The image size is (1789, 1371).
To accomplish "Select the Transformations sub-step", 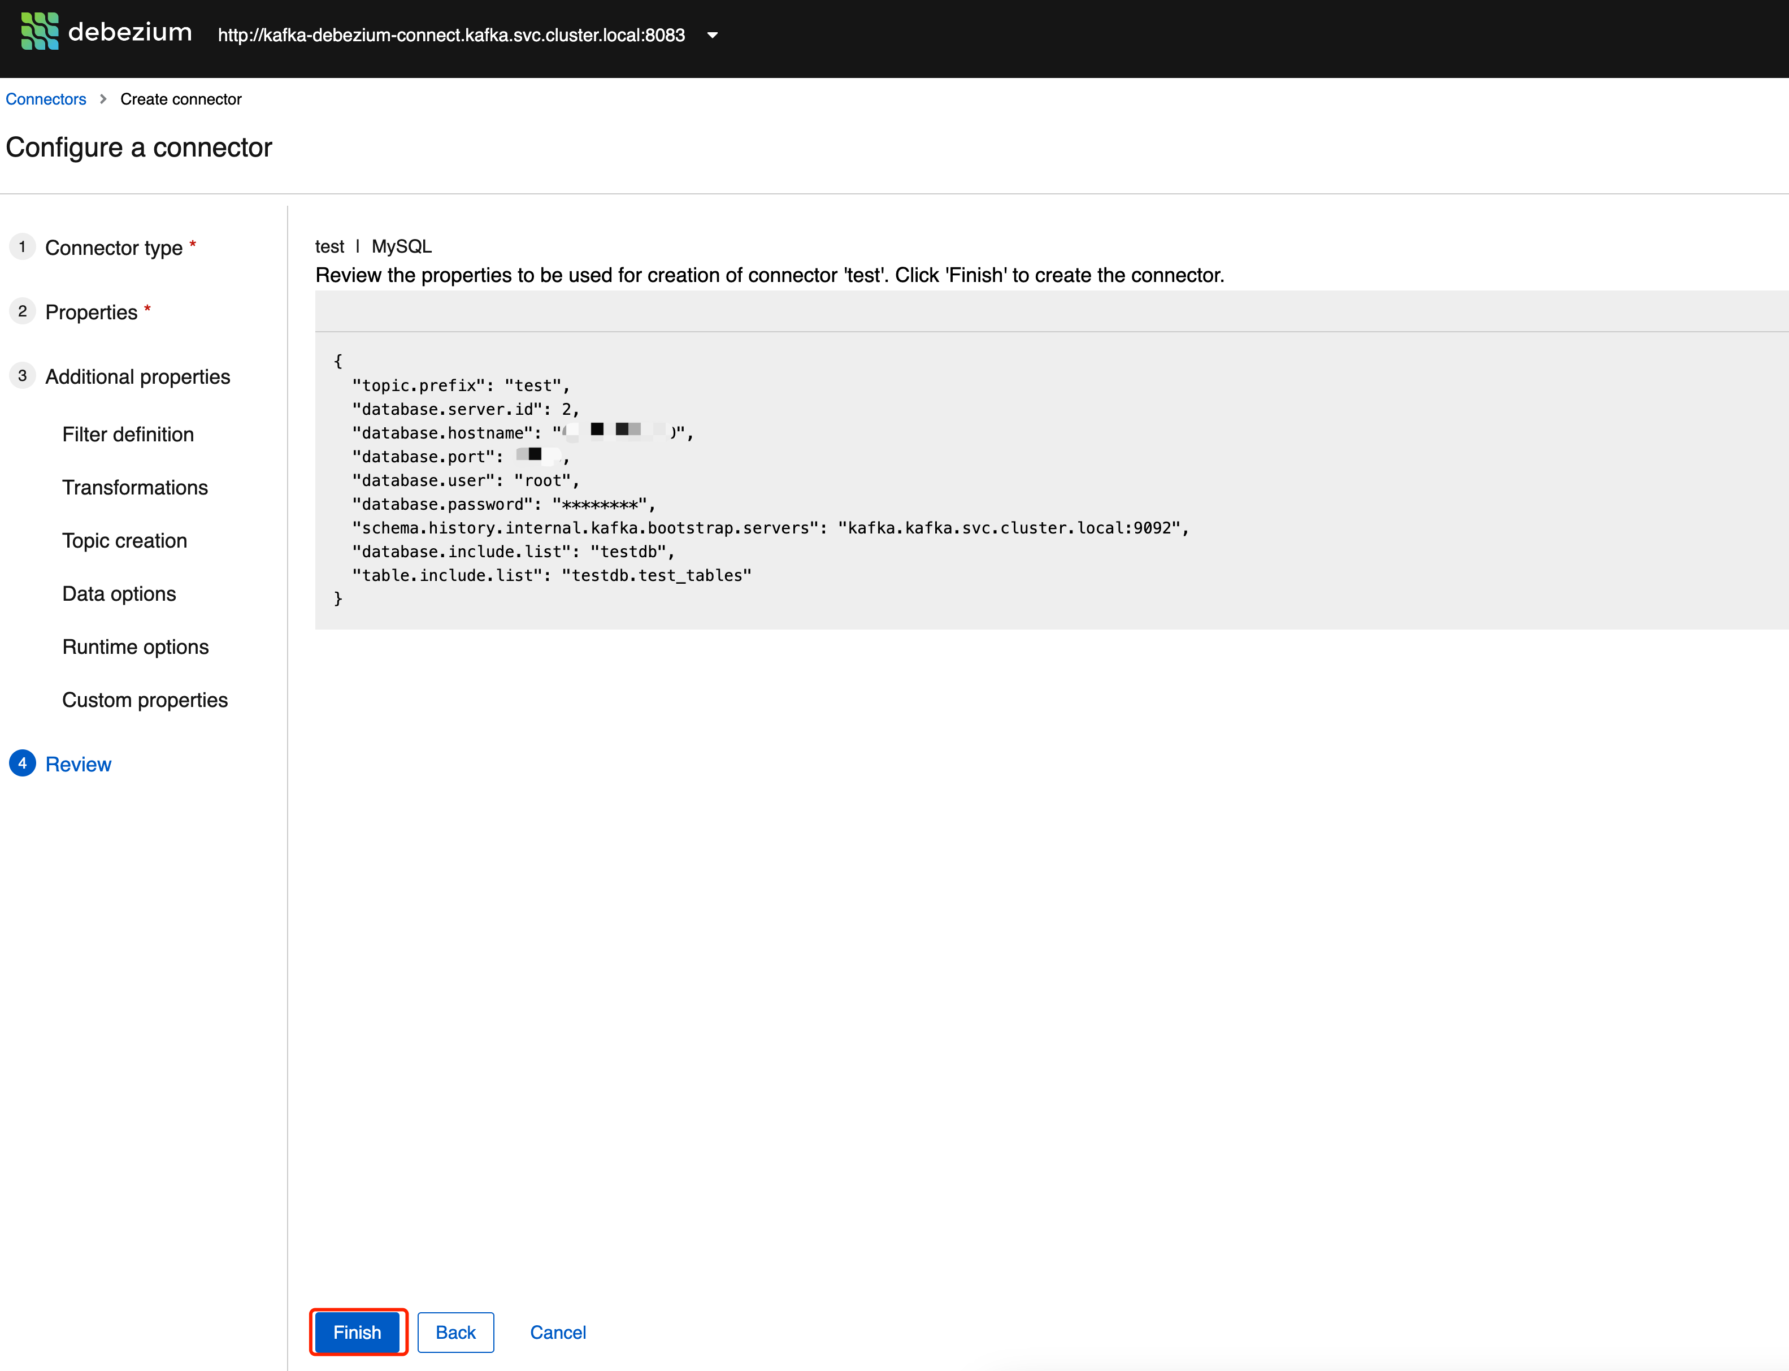I will coord(136,487).
